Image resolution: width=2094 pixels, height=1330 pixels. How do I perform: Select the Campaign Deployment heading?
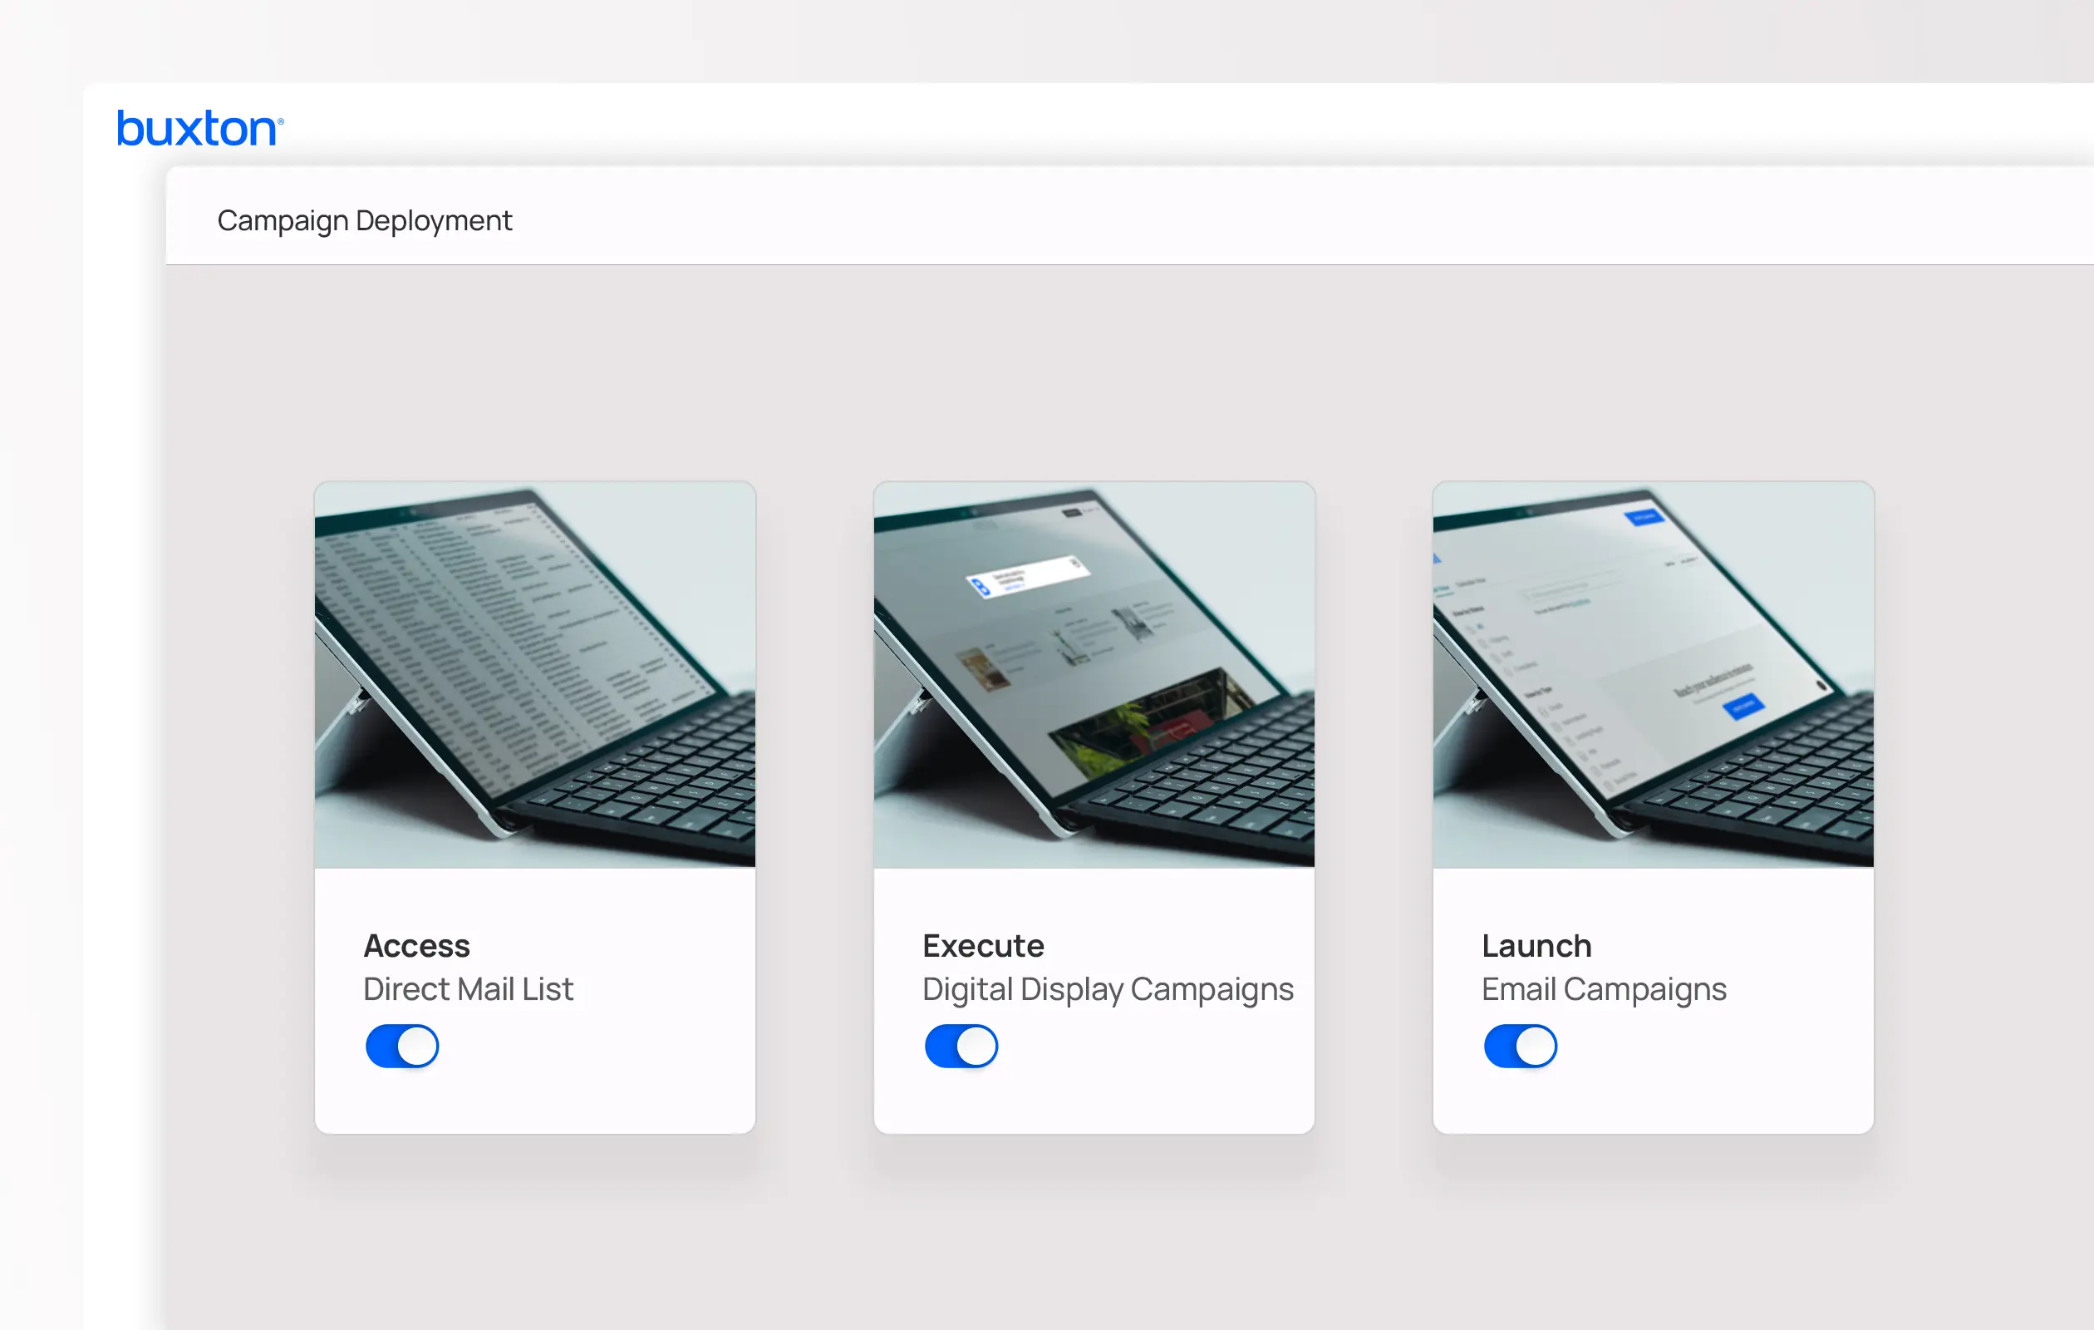click(x=364, y=221)
